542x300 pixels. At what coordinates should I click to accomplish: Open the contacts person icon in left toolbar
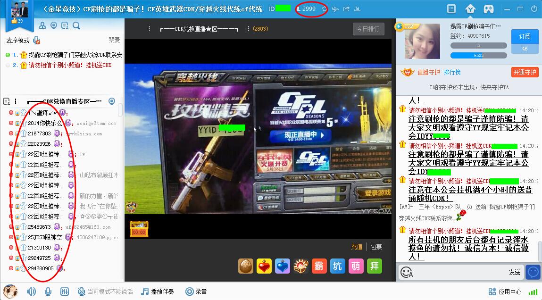click(x=42, y=25)
